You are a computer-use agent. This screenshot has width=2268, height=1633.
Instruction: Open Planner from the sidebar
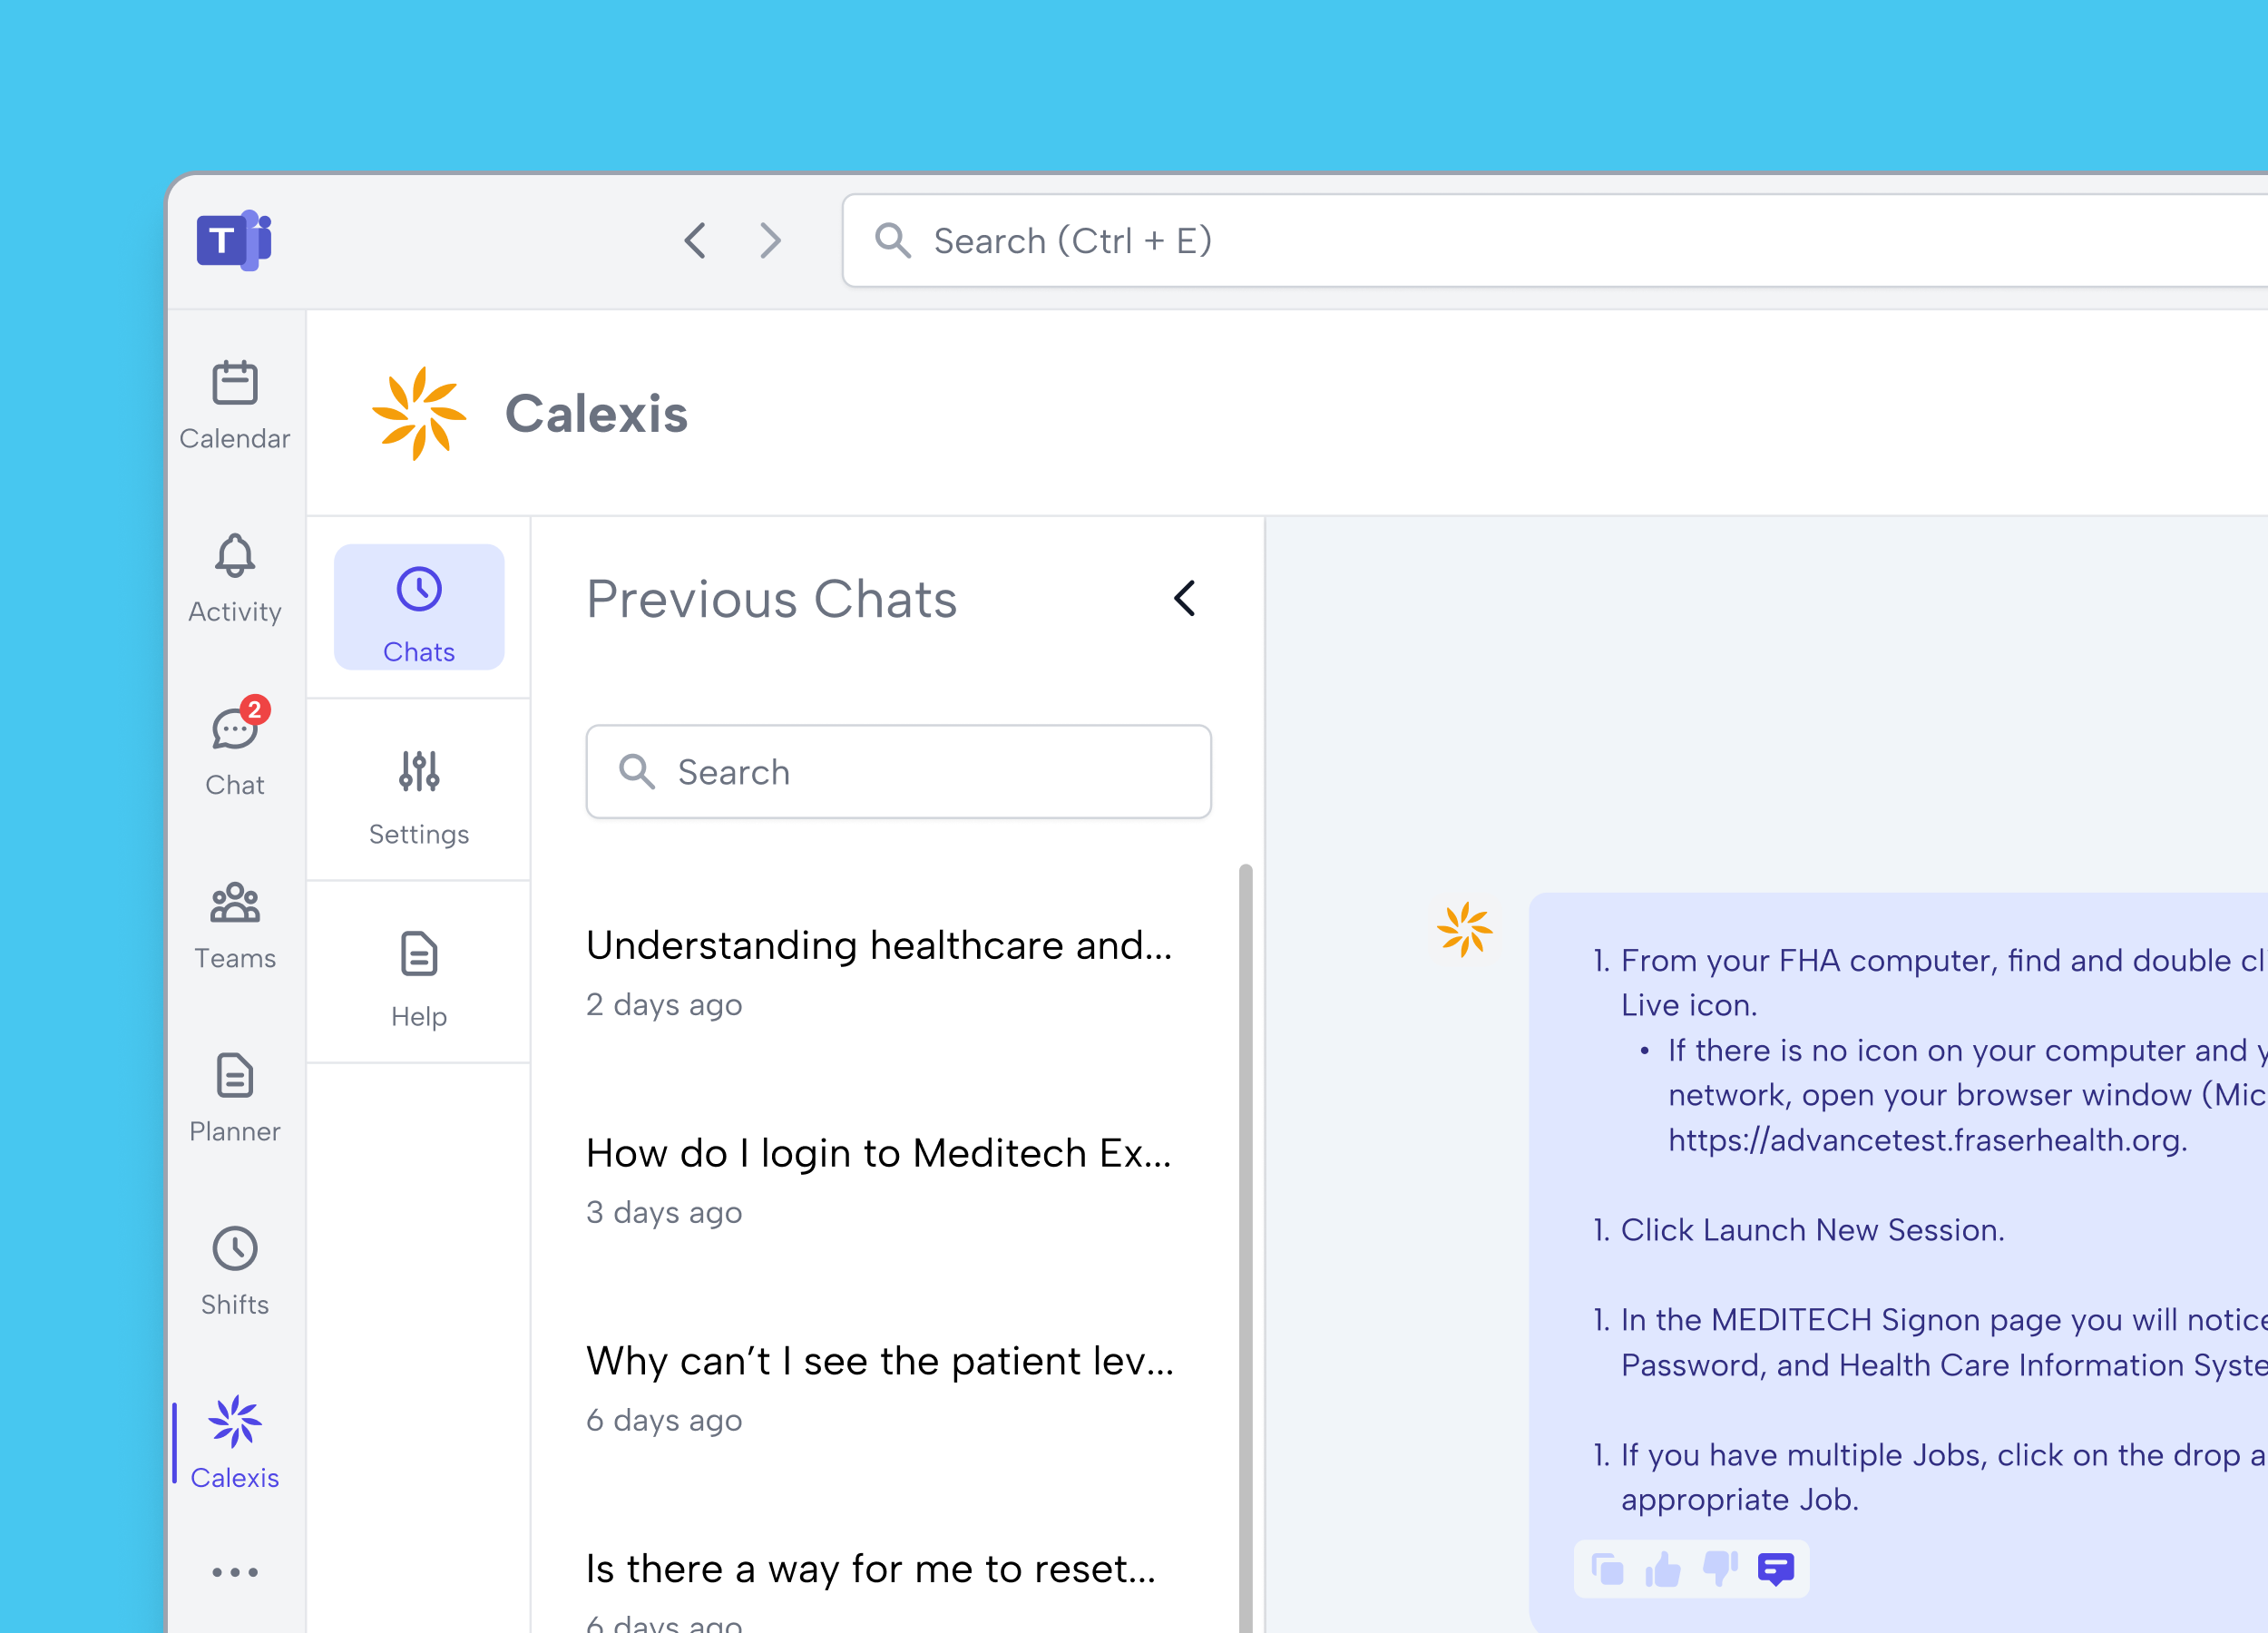point(234,1098)
